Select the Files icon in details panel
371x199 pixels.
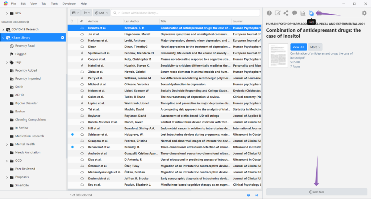pyautogui.click(x=311, y=13)
